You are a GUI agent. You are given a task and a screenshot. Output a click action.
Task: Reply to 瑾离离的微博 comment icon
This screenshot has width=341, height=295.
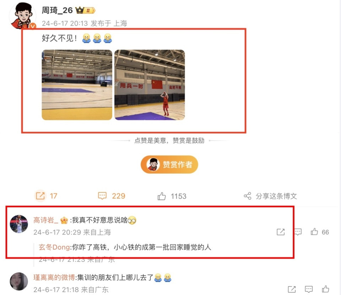tap(309, 289)
